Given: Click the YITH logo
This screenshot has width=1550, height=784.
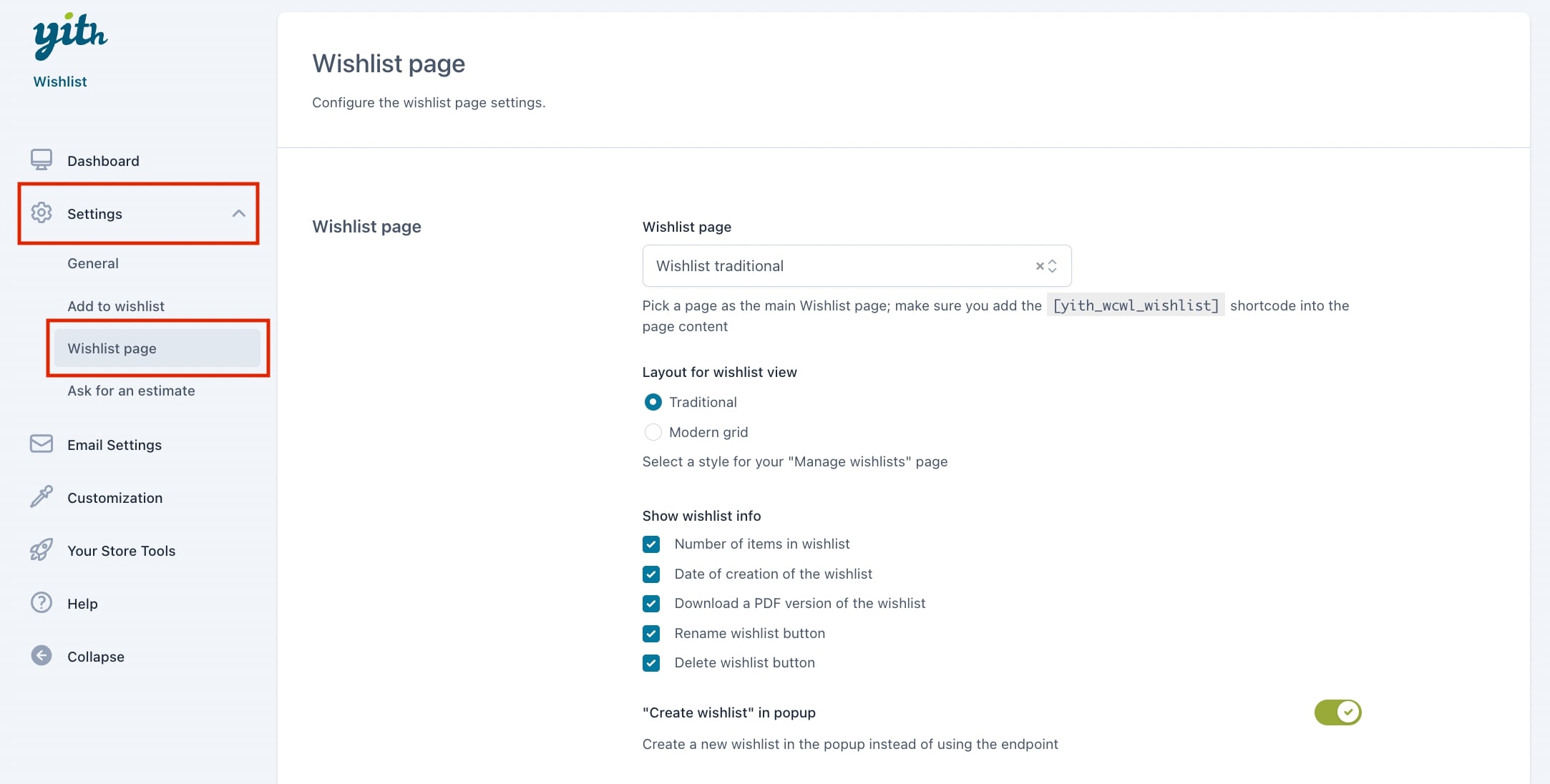Looking at the screenshot, I should [70, 36].
